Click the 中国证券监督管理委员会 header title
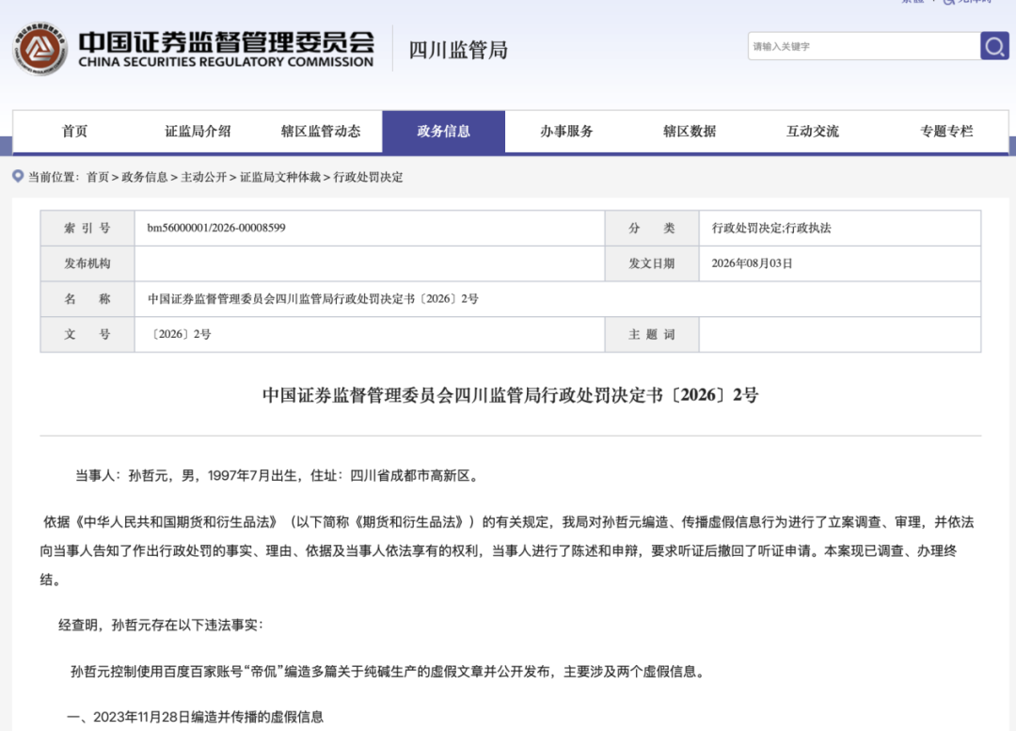This screenshot has width=1016, height=731. [226, 42]
